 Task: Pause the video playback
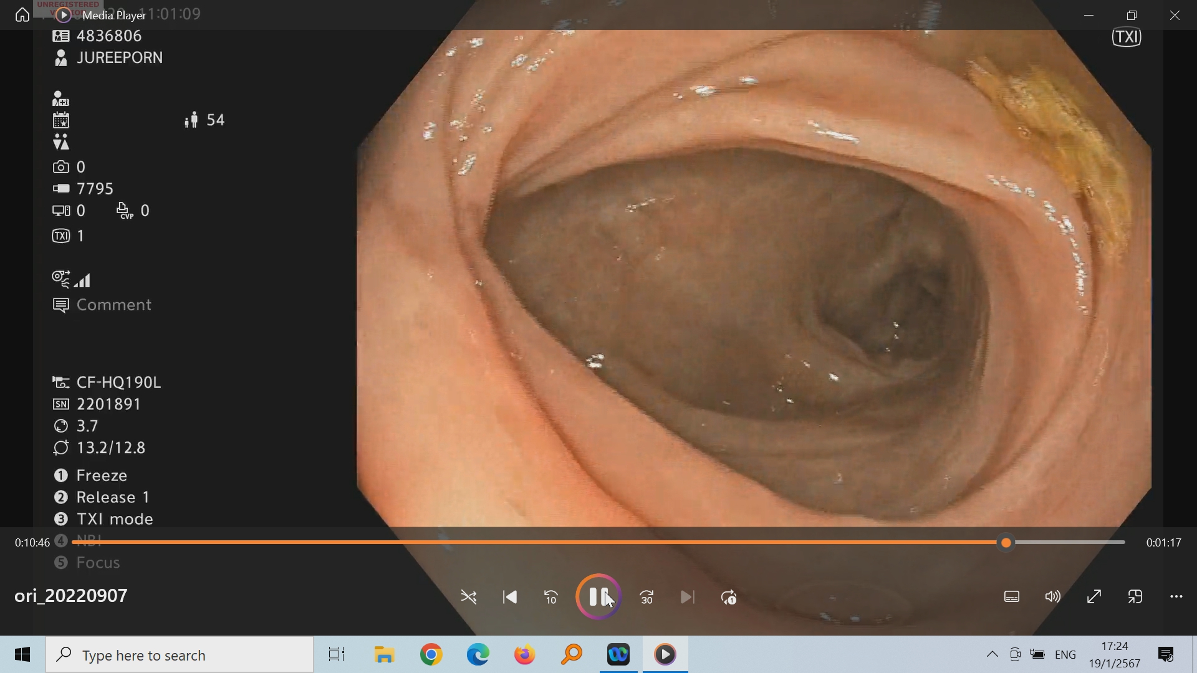pos(598,597)
